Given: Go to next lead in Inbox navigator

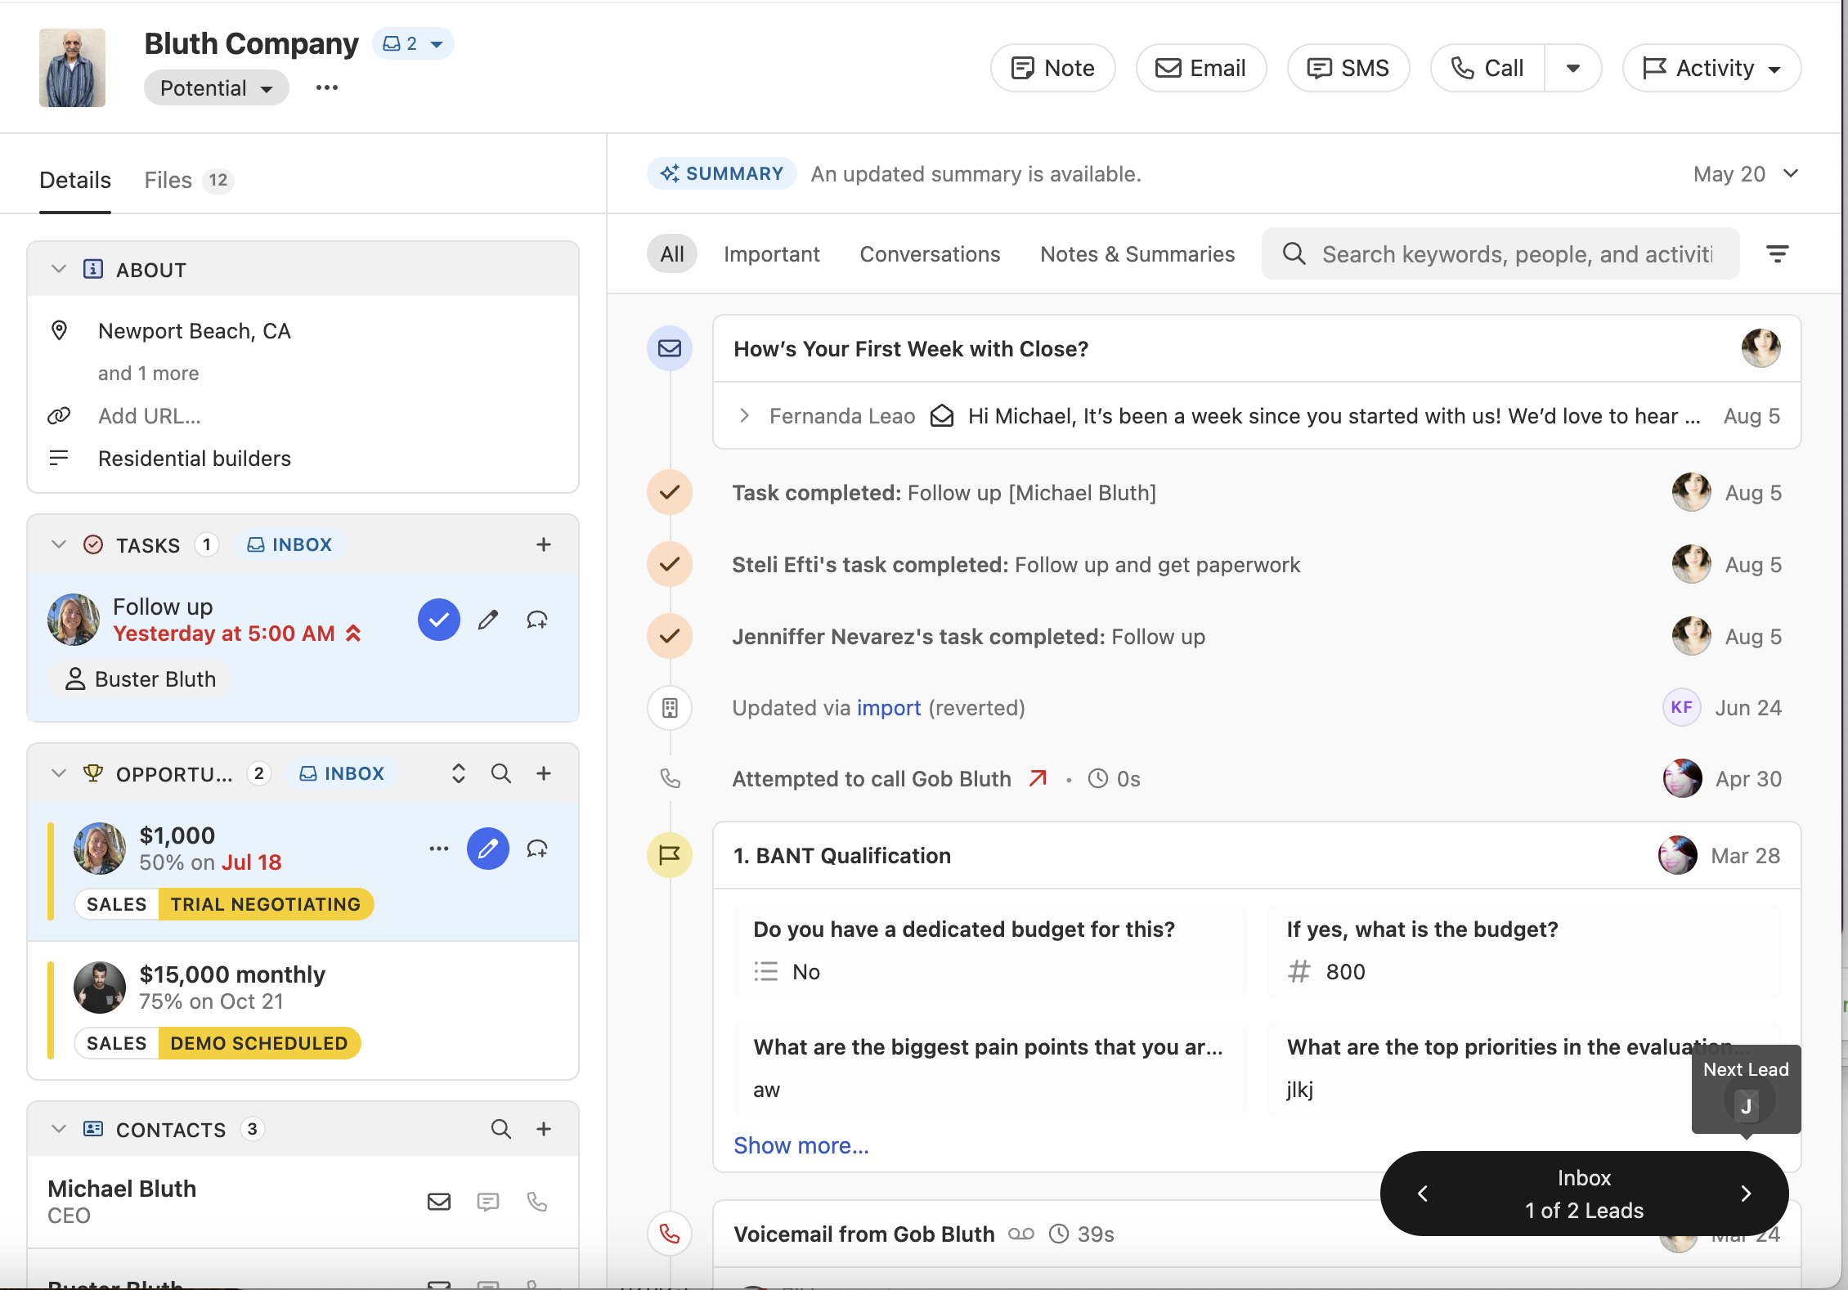Looking at the screenshot, I should click(x=1746, y=1194).
